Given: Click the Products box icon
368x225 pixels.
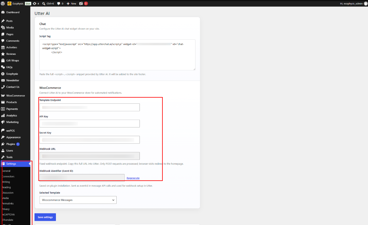Looking at the screenshot, I should pos(3,102).
